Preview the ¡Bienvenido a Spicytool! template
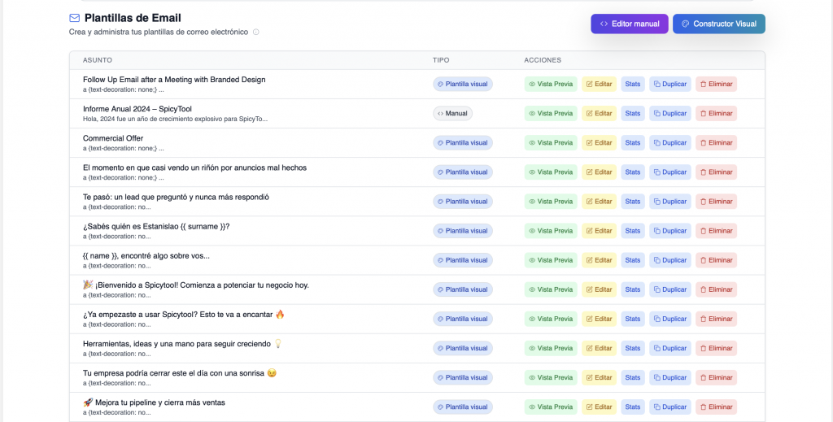The image size is (833, 422). [550, 289]
